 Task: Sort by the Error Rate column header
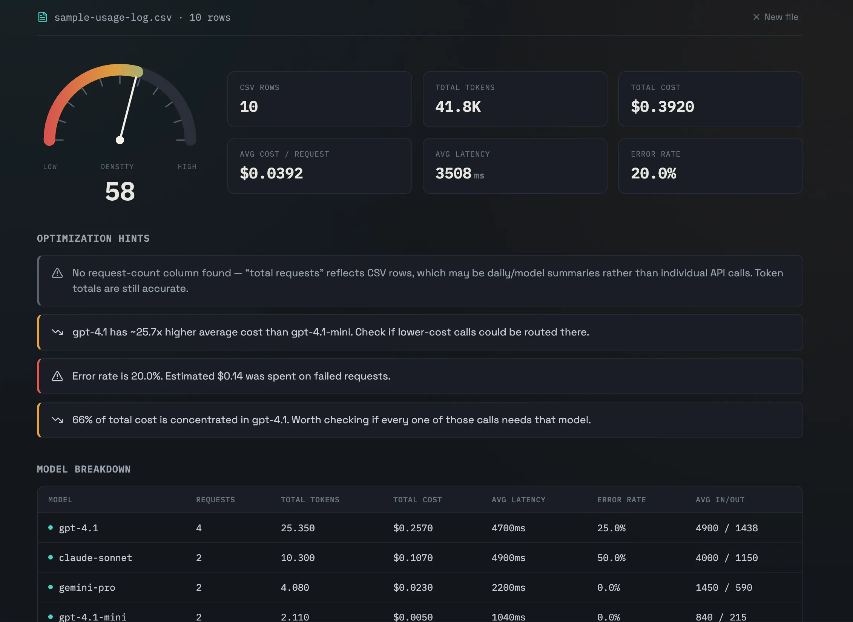(621, 500)
